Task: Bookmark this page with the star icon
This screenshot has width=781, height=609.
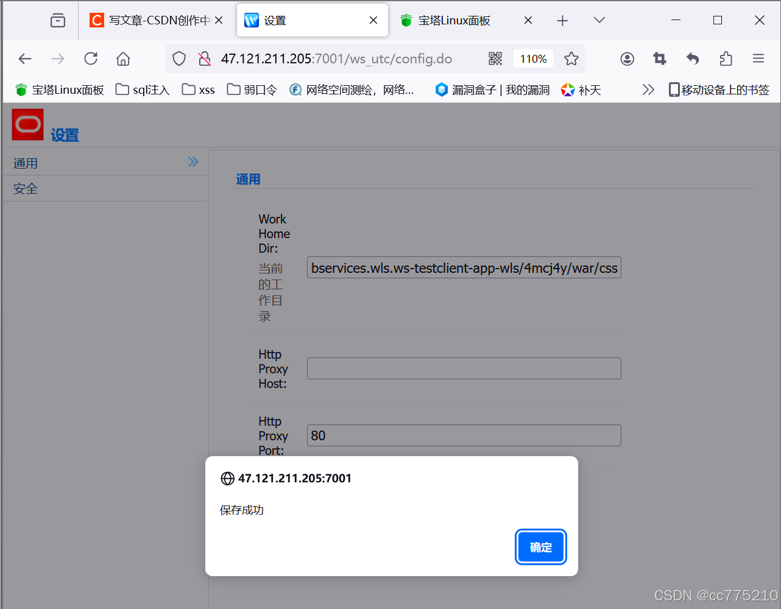Action: coord(571,58)
